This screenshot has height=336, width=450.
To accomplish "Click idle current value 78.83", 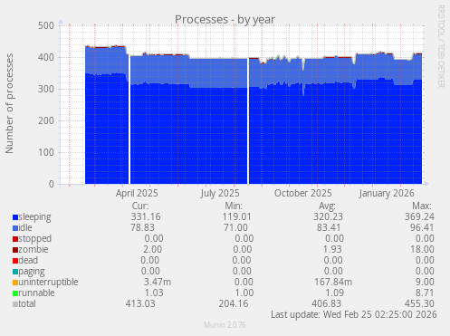I will [x=142, y=227].
